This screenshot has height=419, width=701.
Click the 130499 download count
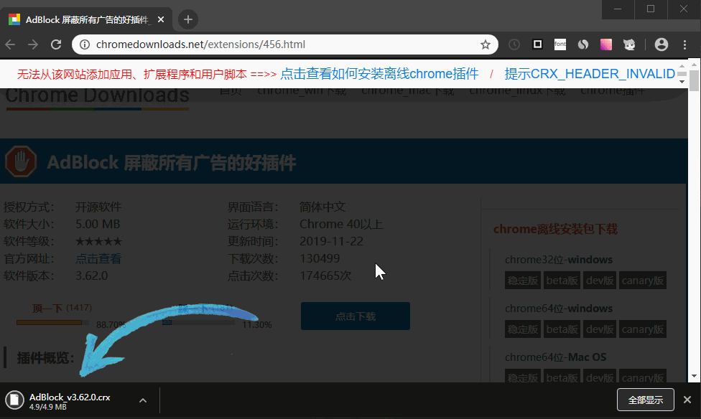[x=320, y=258]
